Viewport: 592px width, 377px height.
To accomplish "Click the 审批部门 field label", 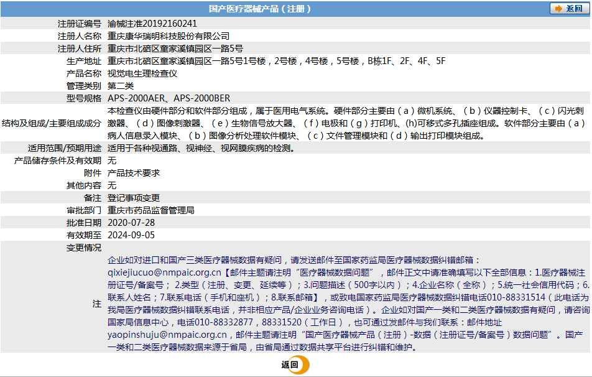I will point(84,210).
